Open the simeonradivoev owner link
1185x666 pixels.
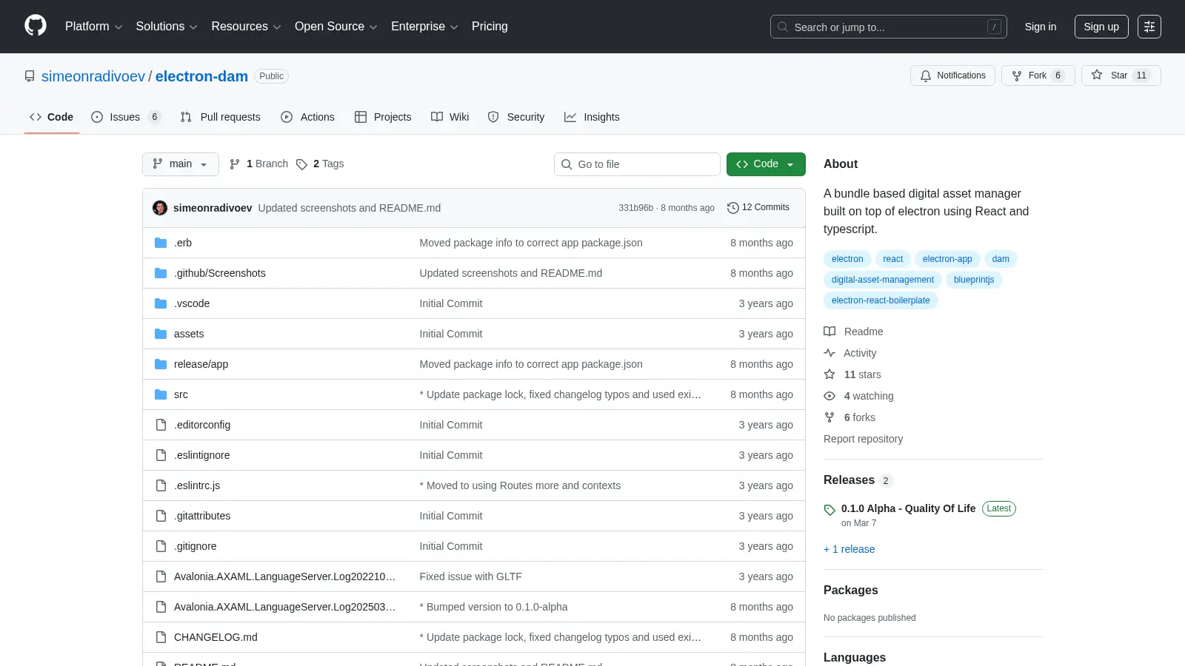point(93,76)
